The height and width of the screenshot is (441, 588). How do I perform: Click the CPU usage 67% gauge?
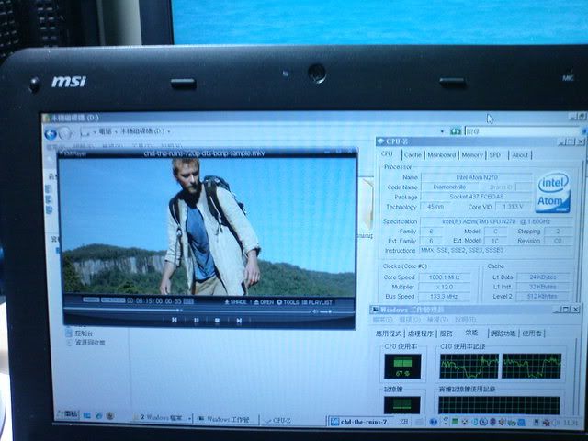tap(402, 366)
